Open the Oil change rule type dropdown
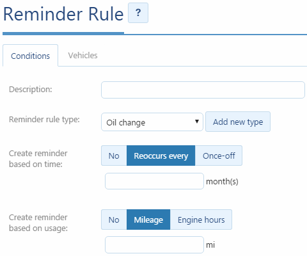This screenshot has width=307, height=256. (x=152, y=122)
